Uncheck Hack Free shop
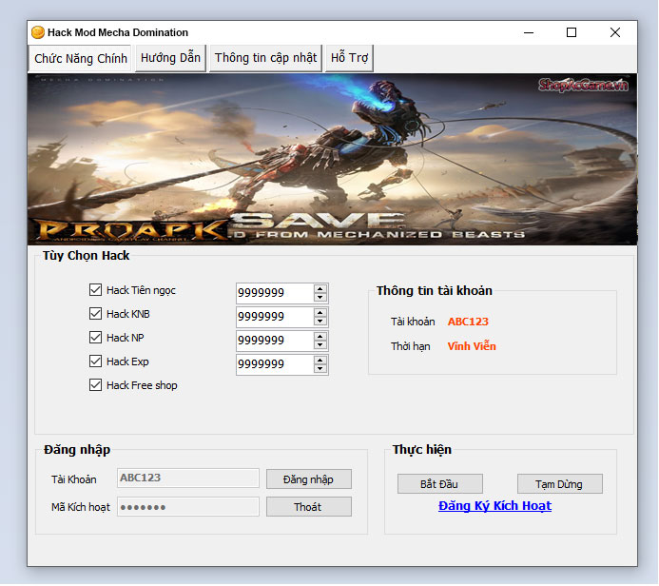This screenshot has width=659, height=586. point(95,385)
